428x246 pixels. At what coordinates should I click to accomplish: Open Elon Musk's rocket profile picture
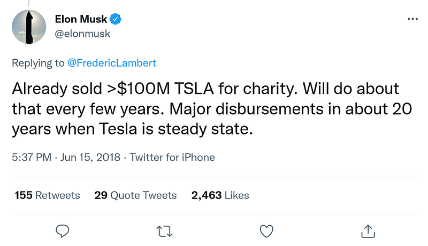(29, 27)
